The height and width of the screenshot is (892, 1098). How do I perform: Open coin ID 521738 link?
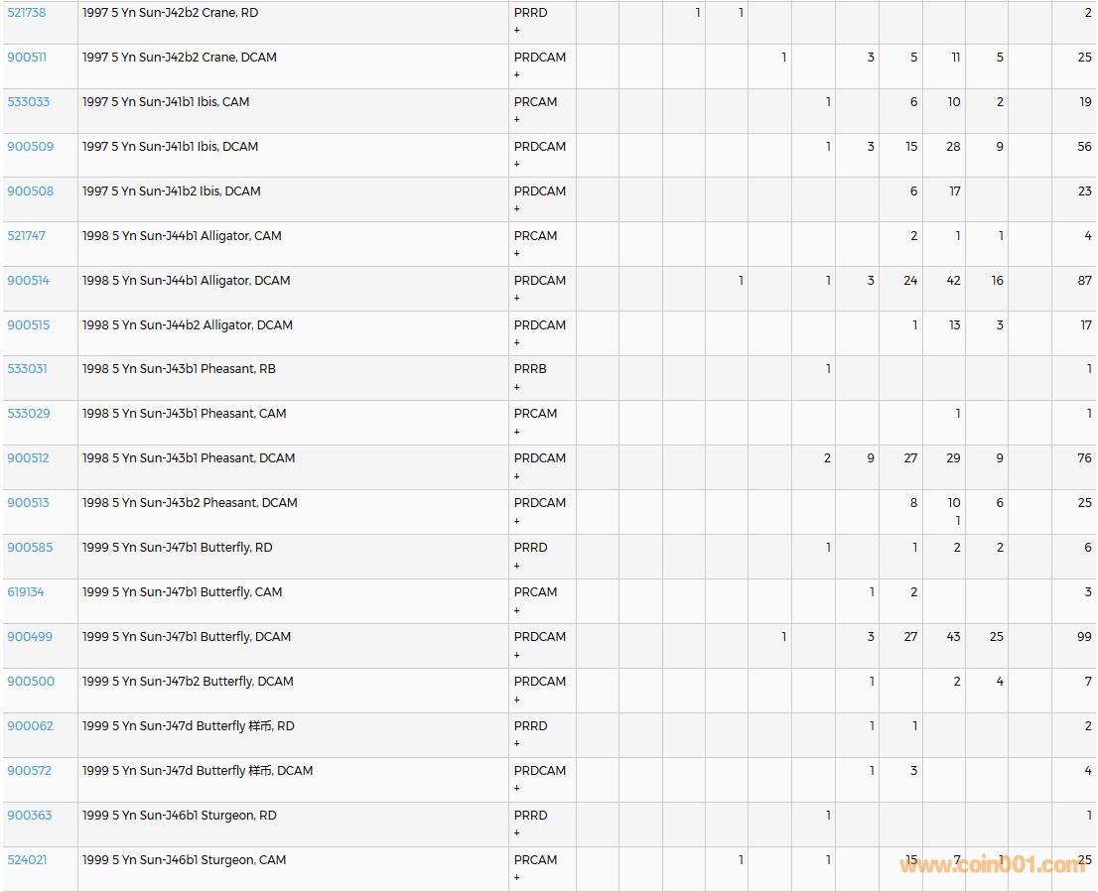[x=27, y=13]
